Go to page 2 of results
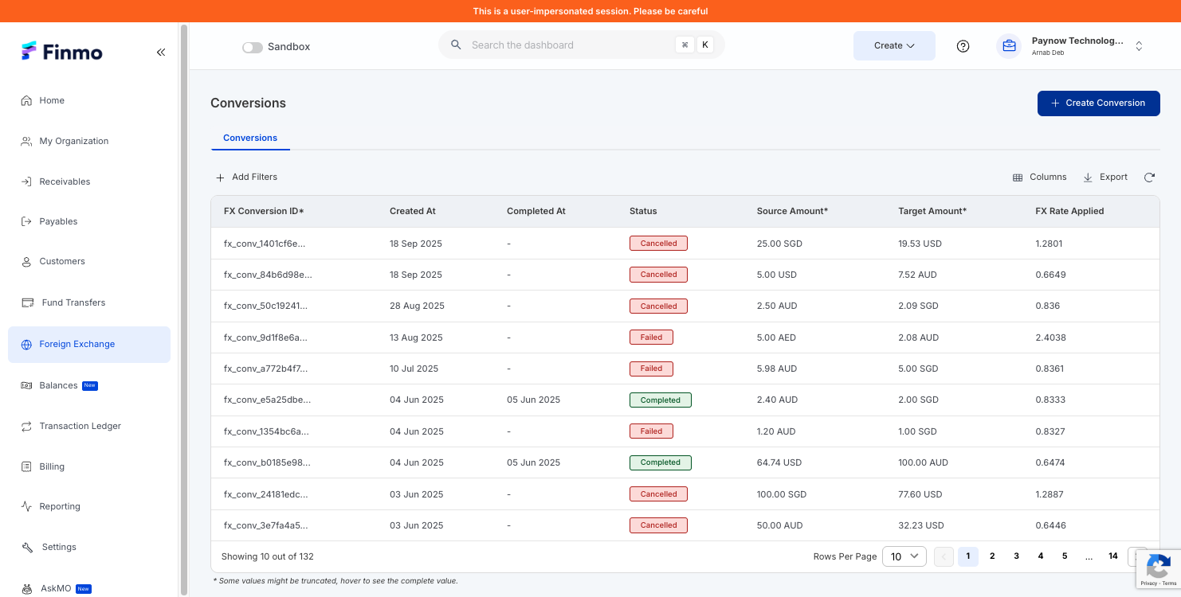Image resolution: width=1181 pixels, height=597 pixels. coord(992,556)
